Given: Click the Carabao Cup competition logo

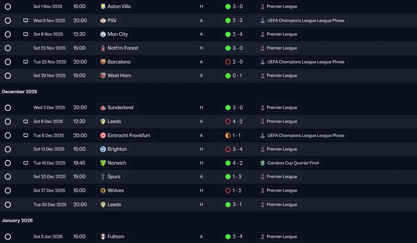Looking at the screenshot, I should [262, 163].
